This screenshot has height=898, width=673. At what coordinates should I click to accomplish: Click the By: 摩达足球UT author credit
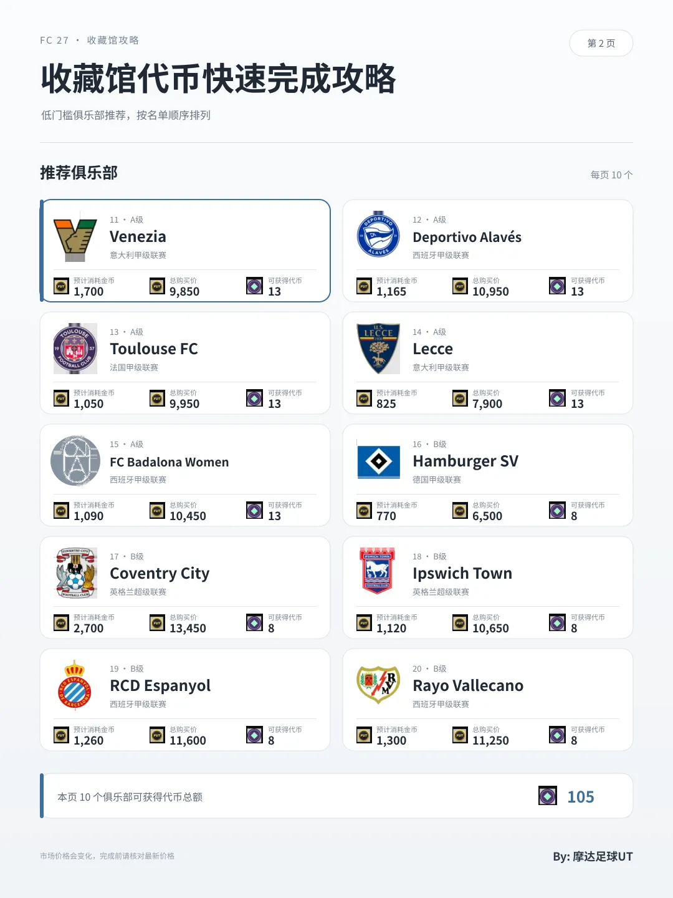(593, 856)
